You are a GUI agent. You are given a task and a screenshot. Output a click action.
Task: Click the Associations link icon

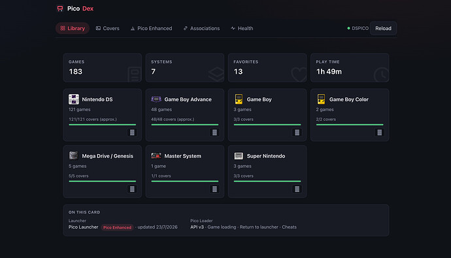[186, 28]
